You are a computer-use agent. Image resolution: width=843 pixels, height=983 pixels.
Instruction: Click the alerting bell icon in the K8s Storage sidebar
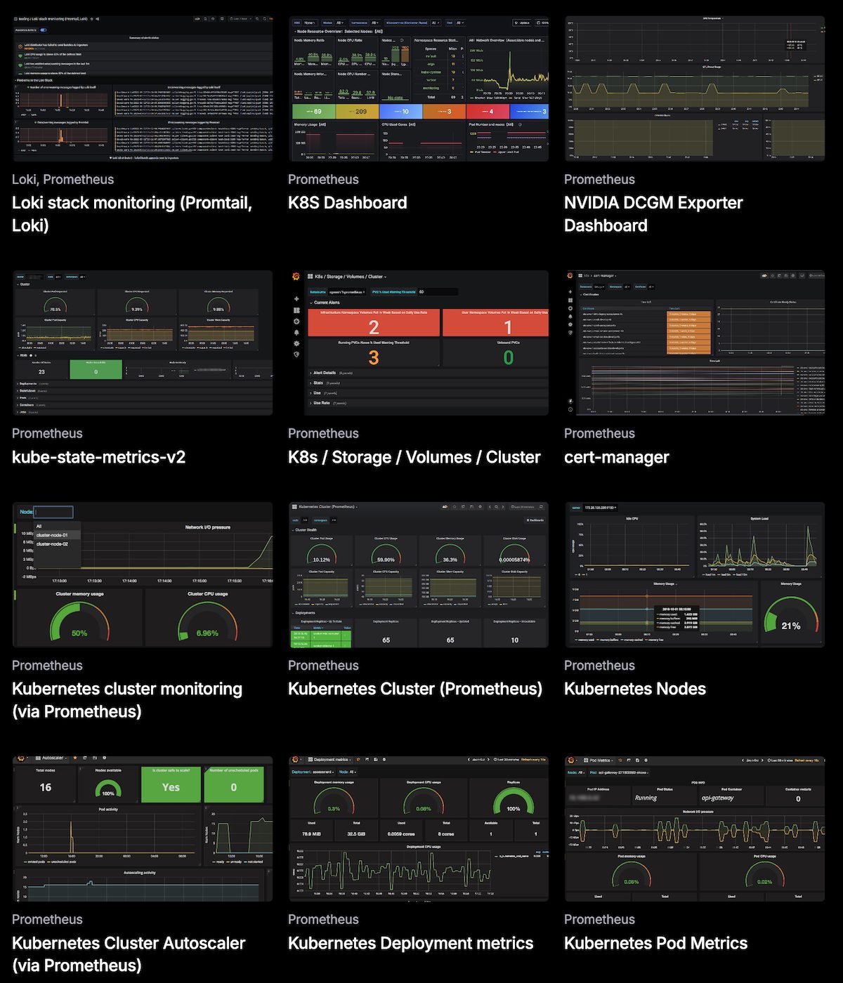[x=296, y=333]
